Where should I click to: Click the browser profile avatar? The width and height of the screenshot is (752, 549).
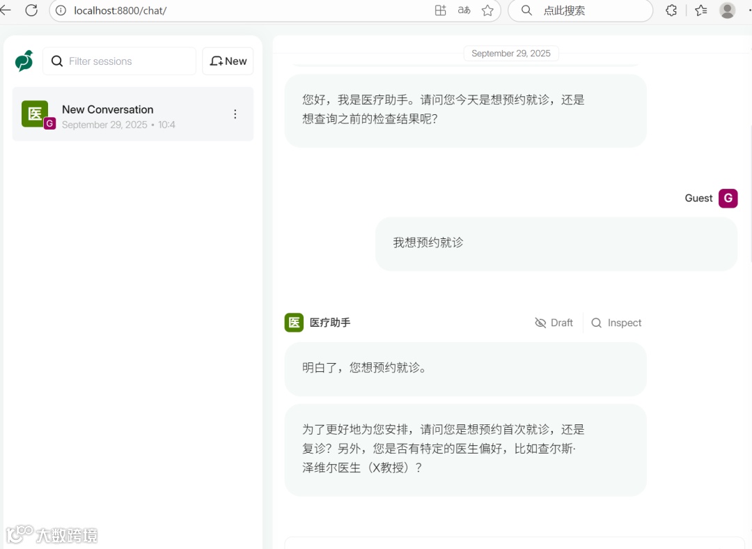pyautogui.click(x=727, y=10)
